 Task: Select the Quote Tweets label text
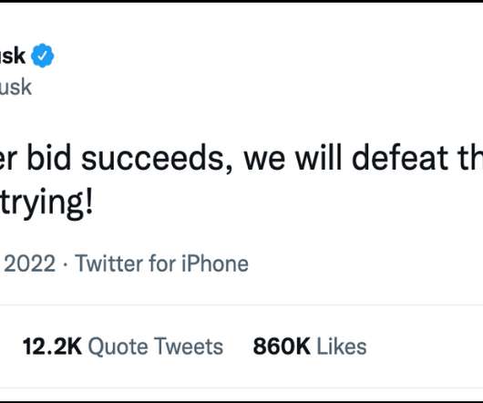pyautogui.click(x=156, y=346)
